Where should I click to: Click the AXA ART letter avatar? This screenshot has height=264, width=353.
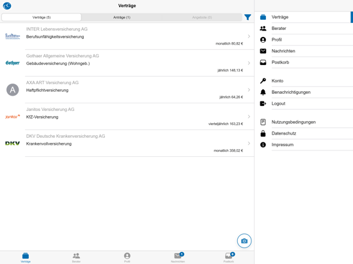(x=13, y=90)
